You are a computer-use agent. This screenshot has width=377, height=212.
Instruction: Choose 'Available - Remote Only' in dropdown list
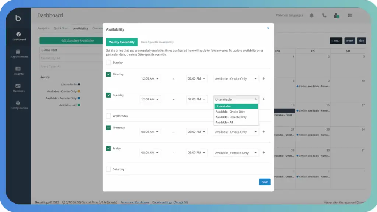coord(231,117)
